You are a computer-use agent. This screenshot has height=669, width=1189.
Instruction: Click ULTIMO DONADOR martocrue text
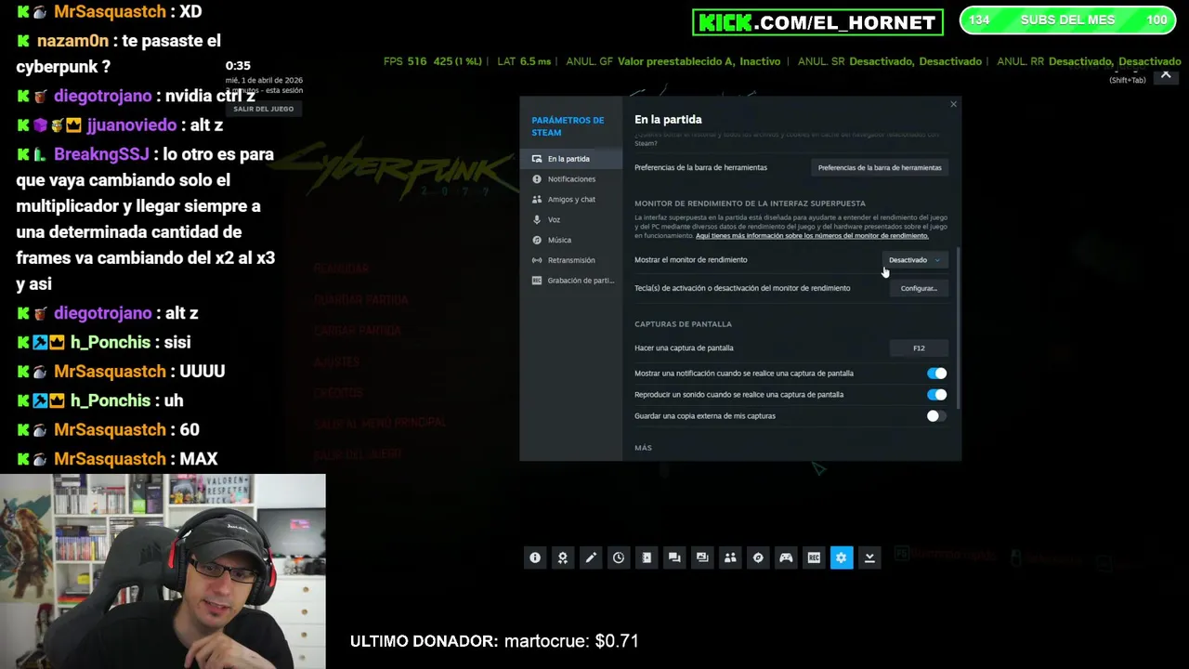[494, 641]
